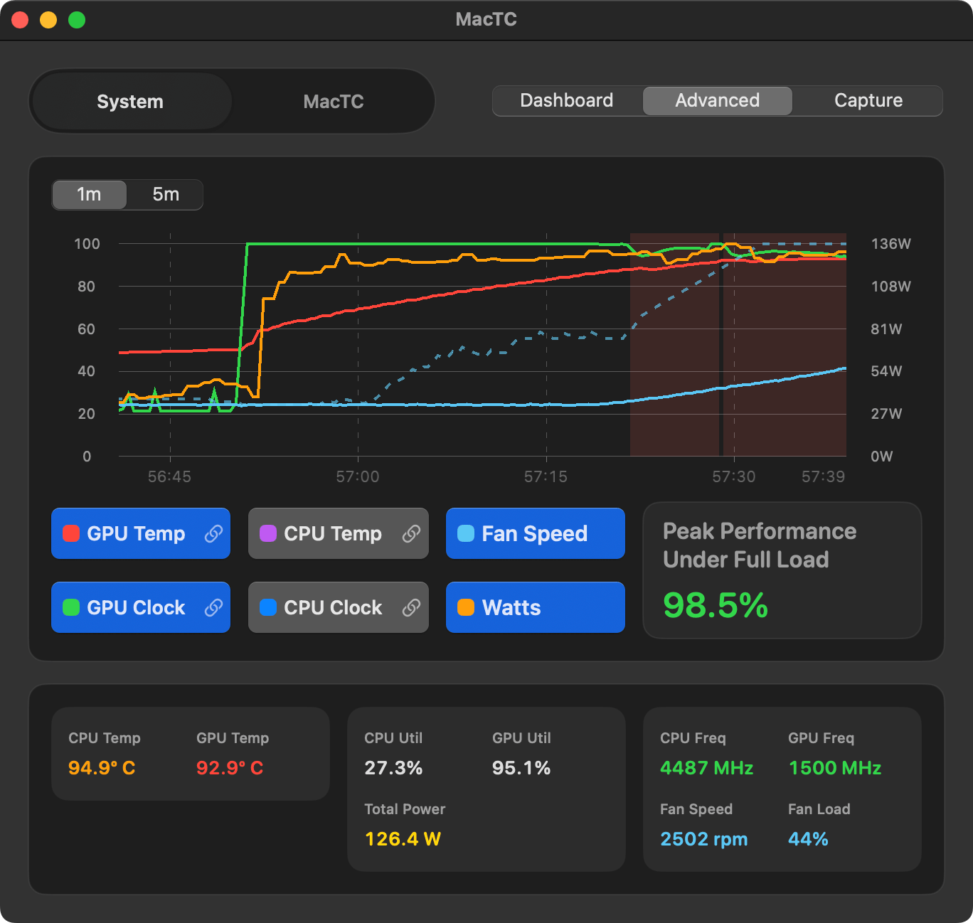Enable the CPU Clock graph series
This screenshot has width=973, height=923.
coord(332,608)
